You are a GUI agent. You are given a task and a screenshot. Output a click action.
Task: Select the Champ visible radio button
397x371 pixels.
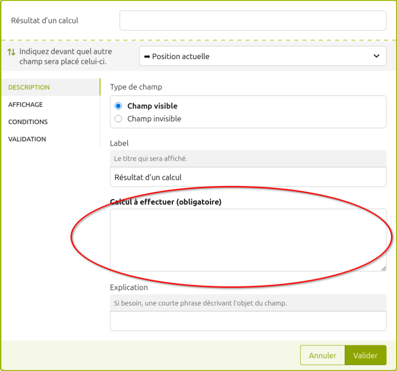tap(118, 106)
